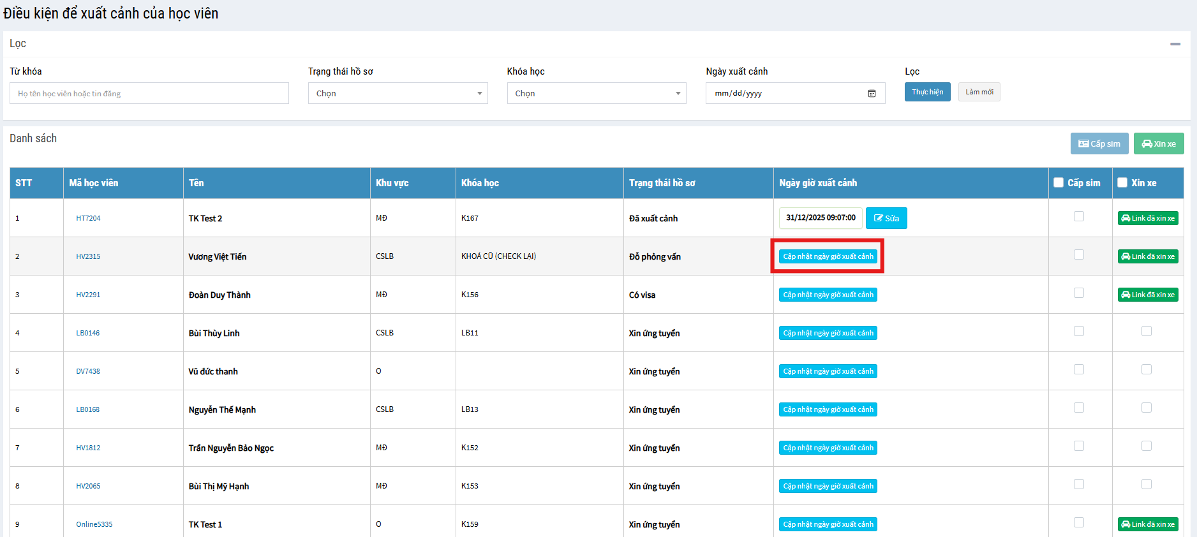Click the Làm mới reset button
The image size is (1197, 537).
(x=979, y=92)
